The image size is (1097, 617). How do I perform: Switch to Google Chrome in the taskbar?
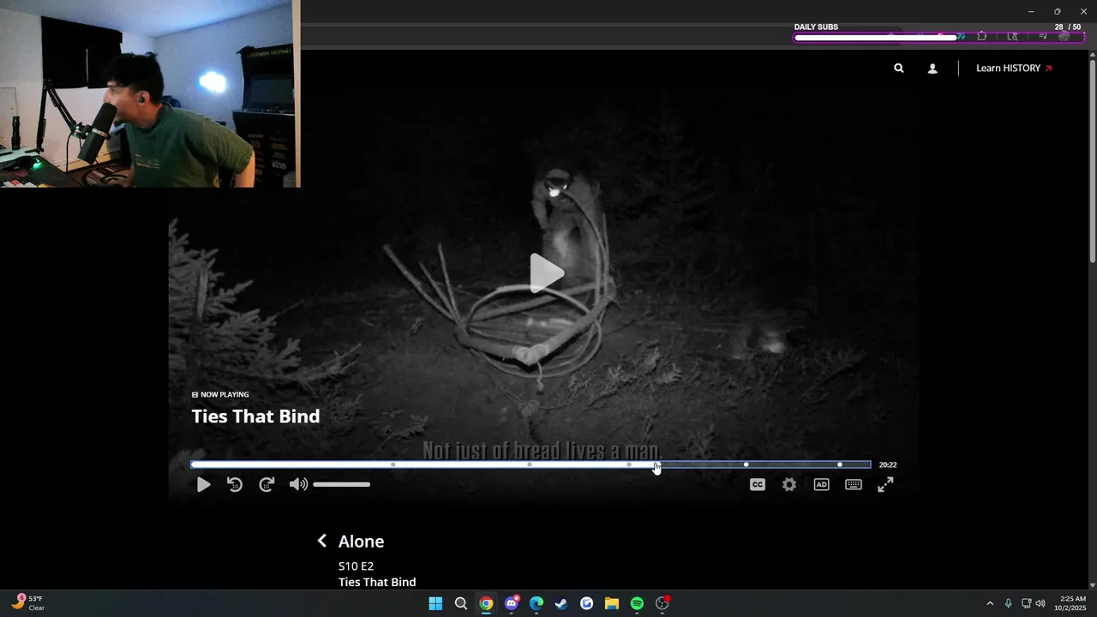coord(486,603)
